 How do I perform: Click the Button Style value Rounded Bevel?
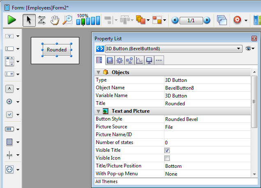click(x=181, y=119)
